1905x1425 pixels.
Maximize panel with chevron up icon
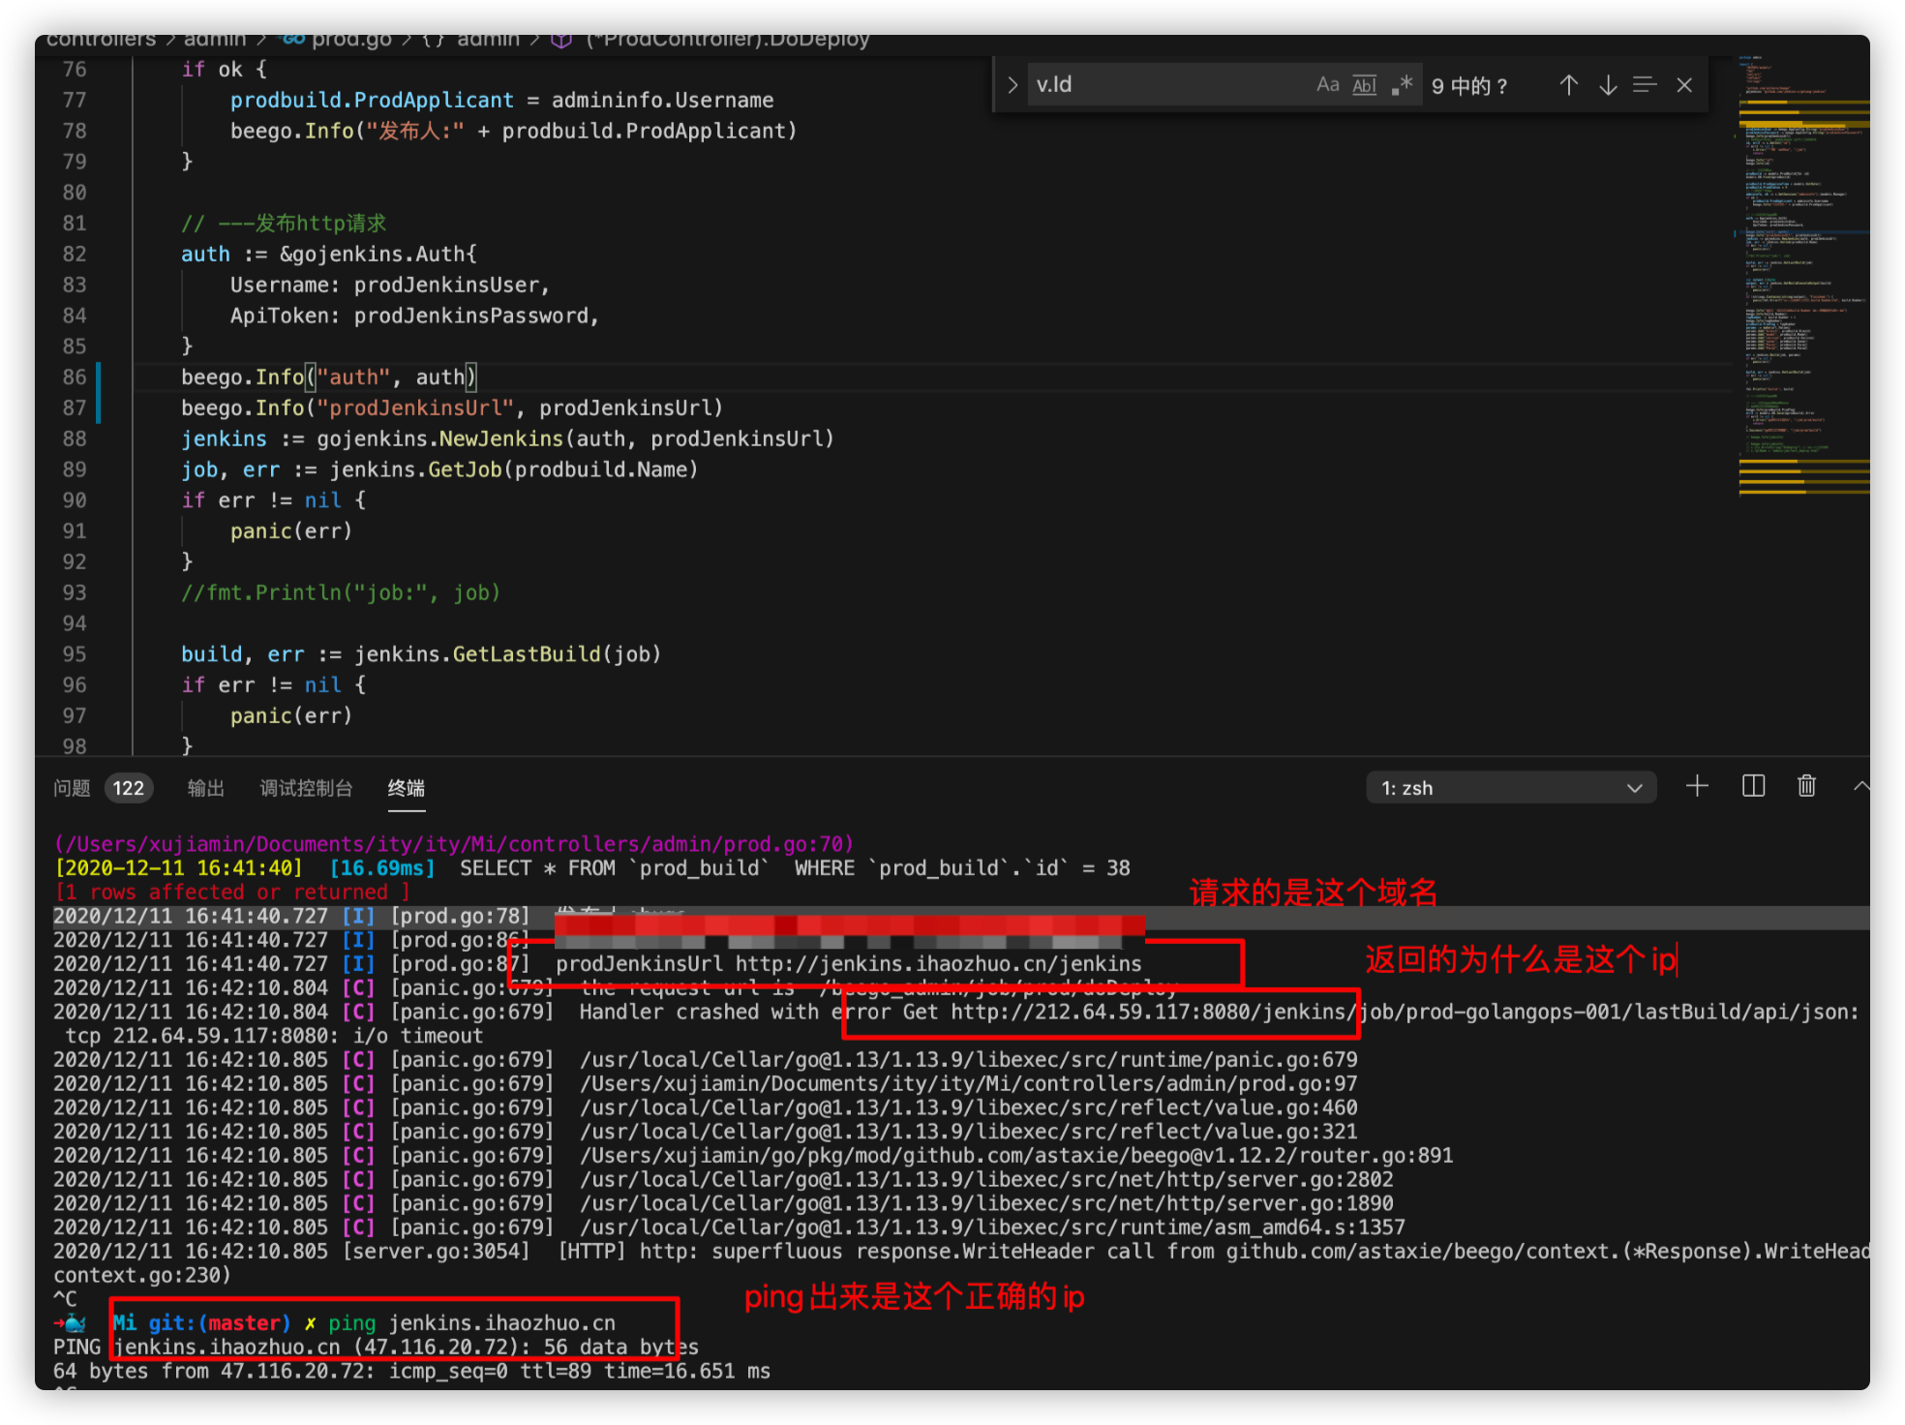(x=1860, y=786)
